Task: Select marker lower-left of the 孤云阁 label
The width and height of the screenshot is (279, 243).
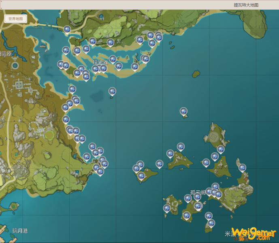Action: click(x=188, y=198)
